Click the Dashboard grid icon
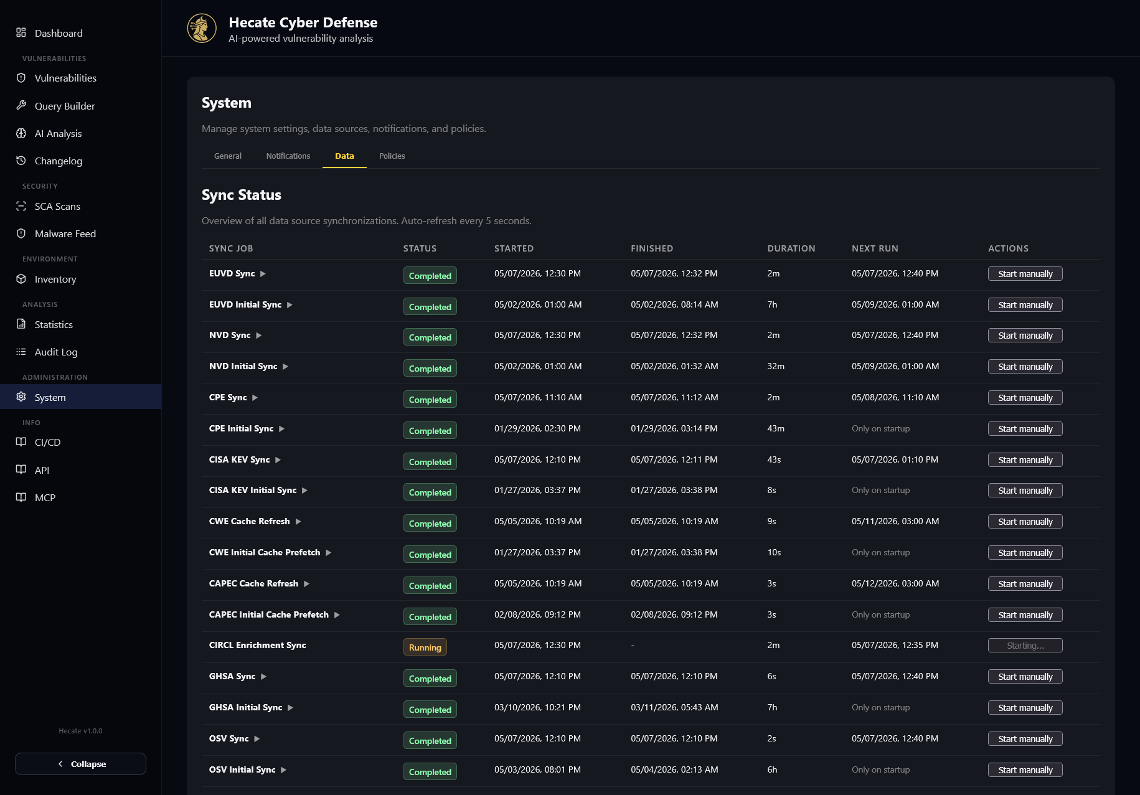Image resolution: width=1140 pixels, height=795 pixels. (x=21, y=32)
